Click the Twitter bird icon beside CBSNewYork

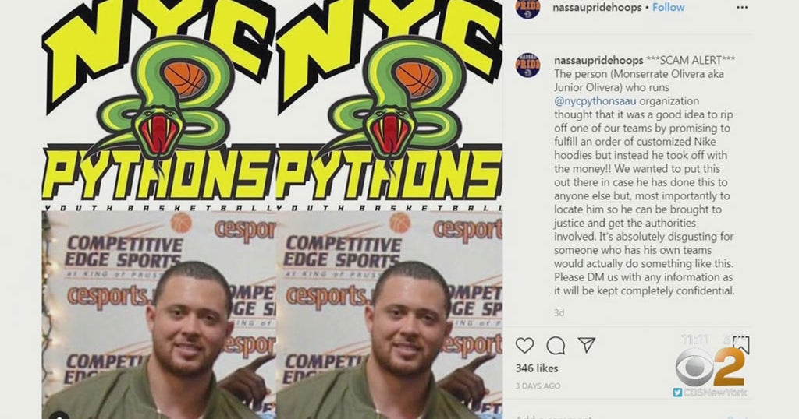[x=677, y=393]
